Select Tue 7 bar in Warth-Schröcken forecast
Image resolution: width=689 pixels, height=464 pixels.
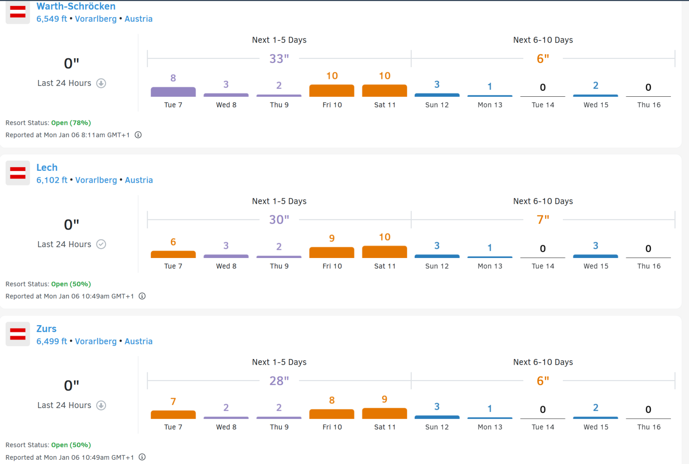tap(173, 92)
